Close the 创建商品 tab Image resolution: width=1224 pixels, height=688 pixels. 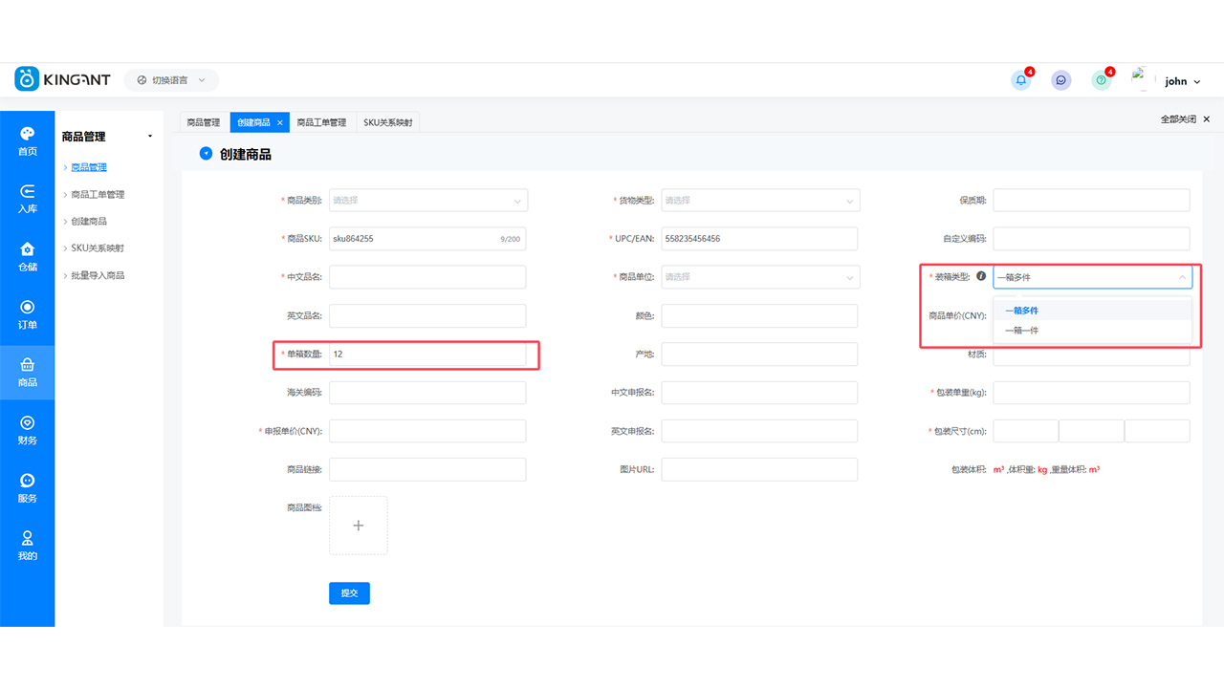click(x=280, y=122)
